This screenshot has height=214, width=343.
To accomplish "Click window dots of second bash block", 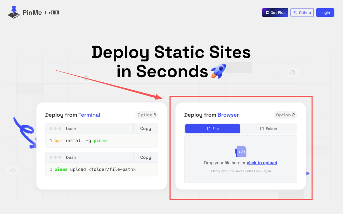I will click(55, 157).
